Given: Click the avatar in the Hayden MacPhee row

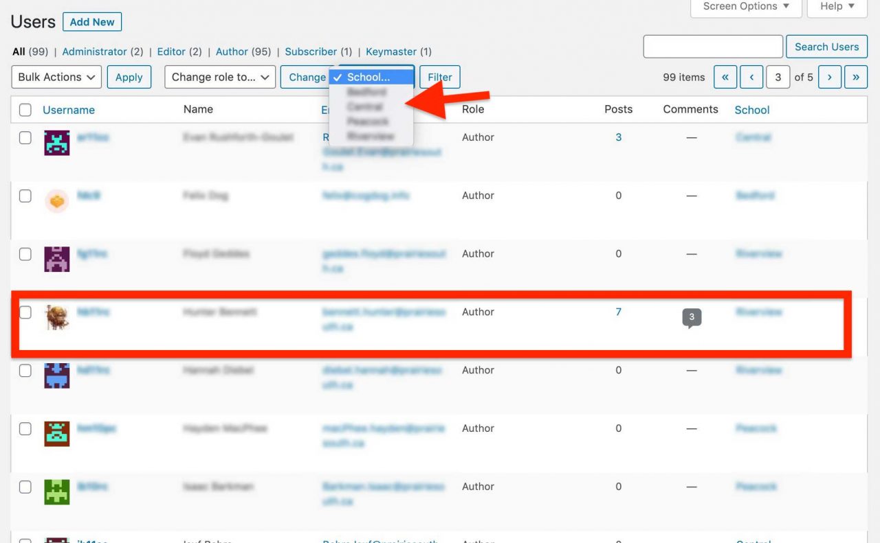Looking at the screenshot, I should (x=57, y=434).
